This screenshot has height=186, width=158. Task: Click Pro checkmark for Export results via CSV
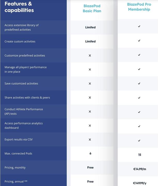[139, 141]
